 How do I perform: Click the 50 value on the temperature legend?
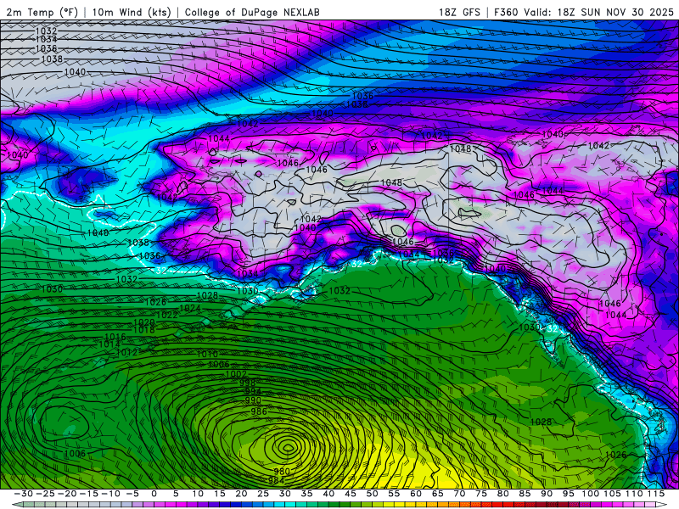pyautogui.click(x=372, y=494)
